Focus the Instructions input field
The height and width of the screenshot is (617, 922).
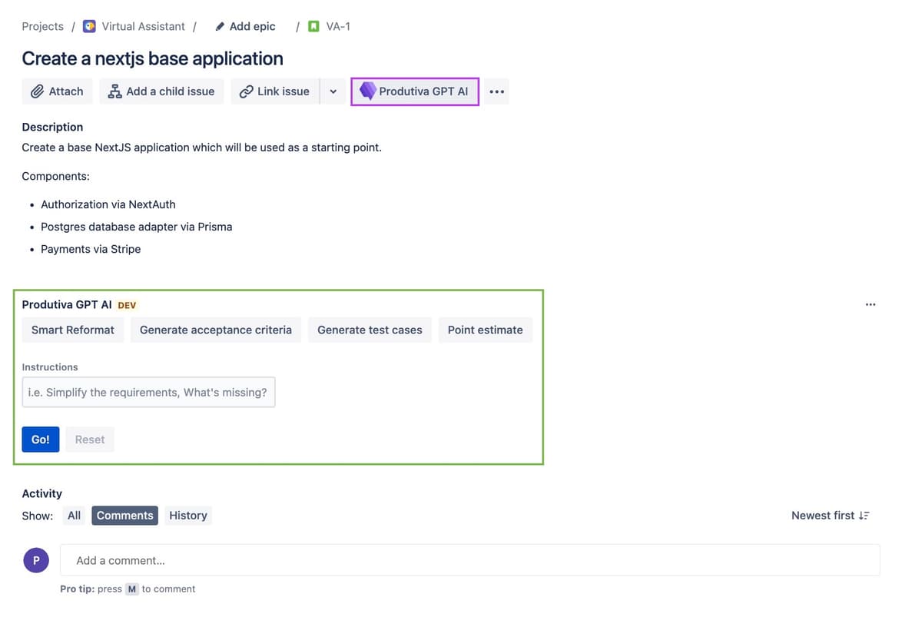coord(148,392)
